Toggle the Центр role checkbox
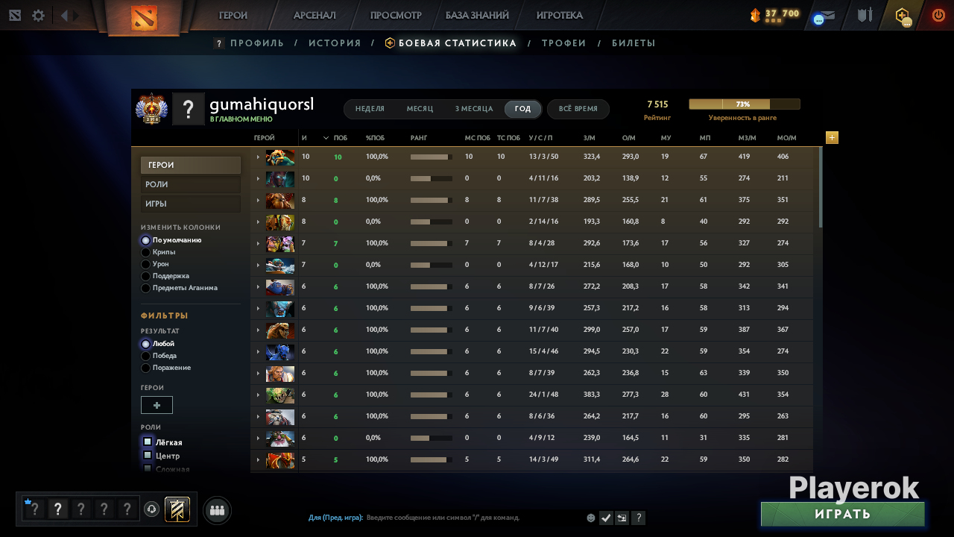Viewport: 954px width, 537px height. (148, 455)
